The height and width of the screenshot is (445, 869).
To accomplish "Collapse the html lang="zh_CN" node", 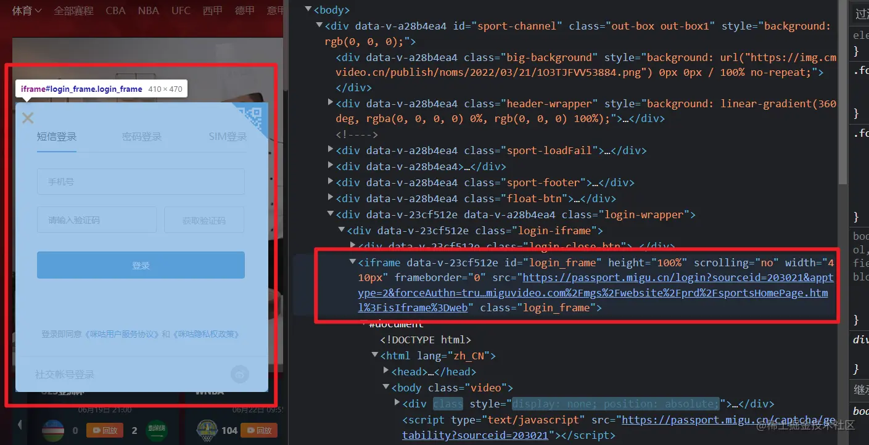I will (x=375, y=355).
